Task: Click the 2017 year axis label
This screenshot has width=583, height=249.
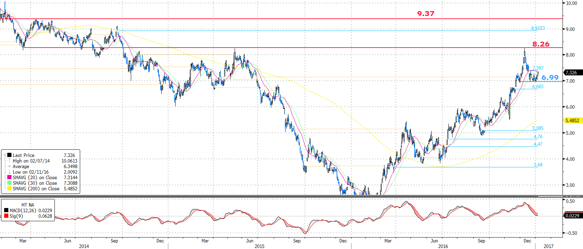Action: [549, 246]
